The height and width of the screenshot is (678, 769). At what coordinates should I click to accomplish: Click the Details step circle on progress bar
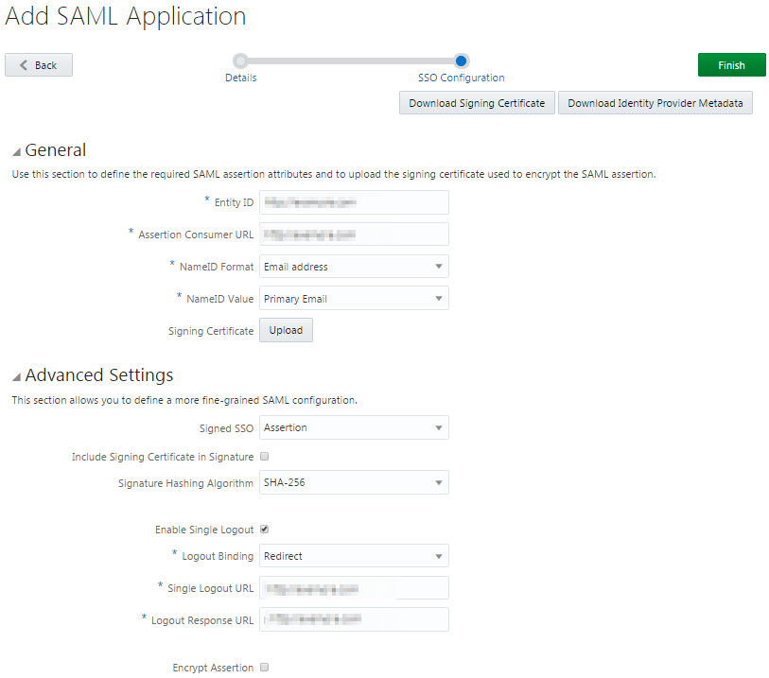pyautogui.click(x=240, y=60)
